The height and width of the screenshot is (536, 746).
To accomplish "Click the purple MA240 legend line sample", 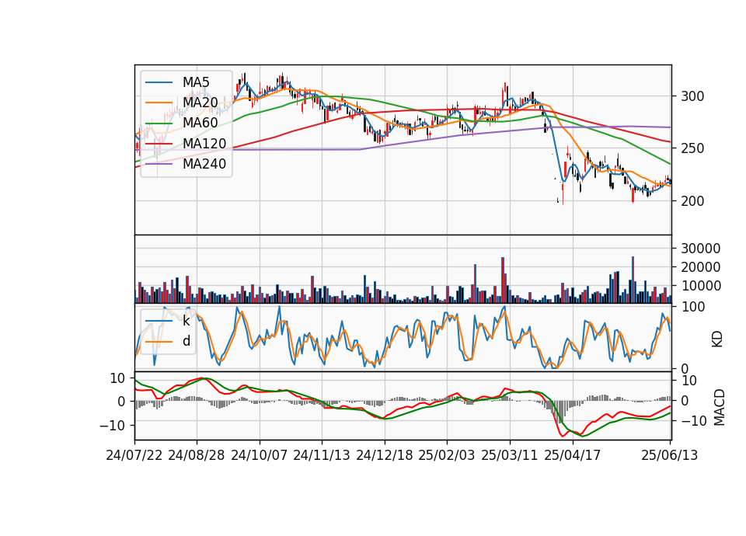I will [159, 164].
